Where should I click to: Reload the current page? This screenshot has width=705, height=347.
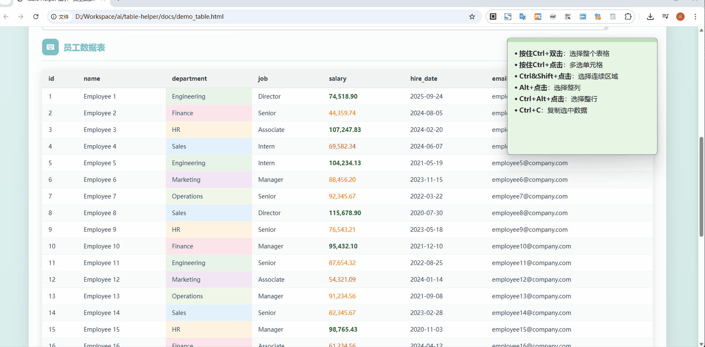pyautogui.click(x=36, y=17)
